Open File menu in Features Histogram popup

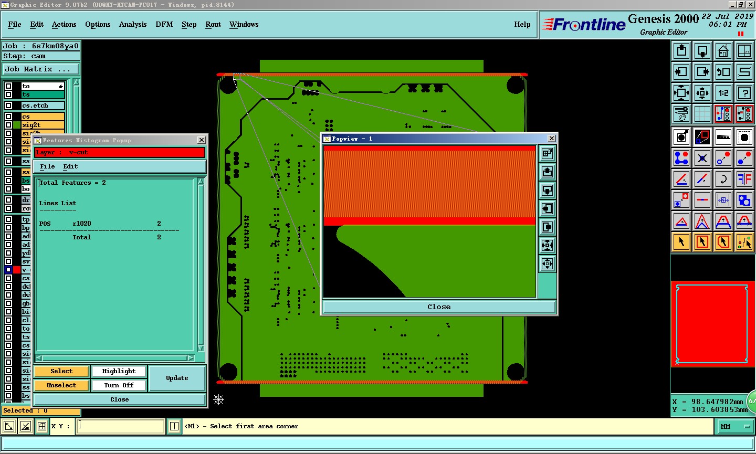point(47,166)
